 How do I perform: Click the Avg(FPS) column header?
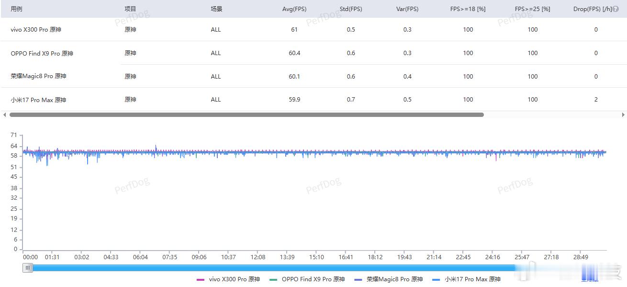(294, 9)
